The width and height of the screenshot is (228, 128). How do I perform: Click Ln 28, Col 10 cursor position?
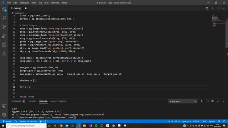tap(174, 121)
